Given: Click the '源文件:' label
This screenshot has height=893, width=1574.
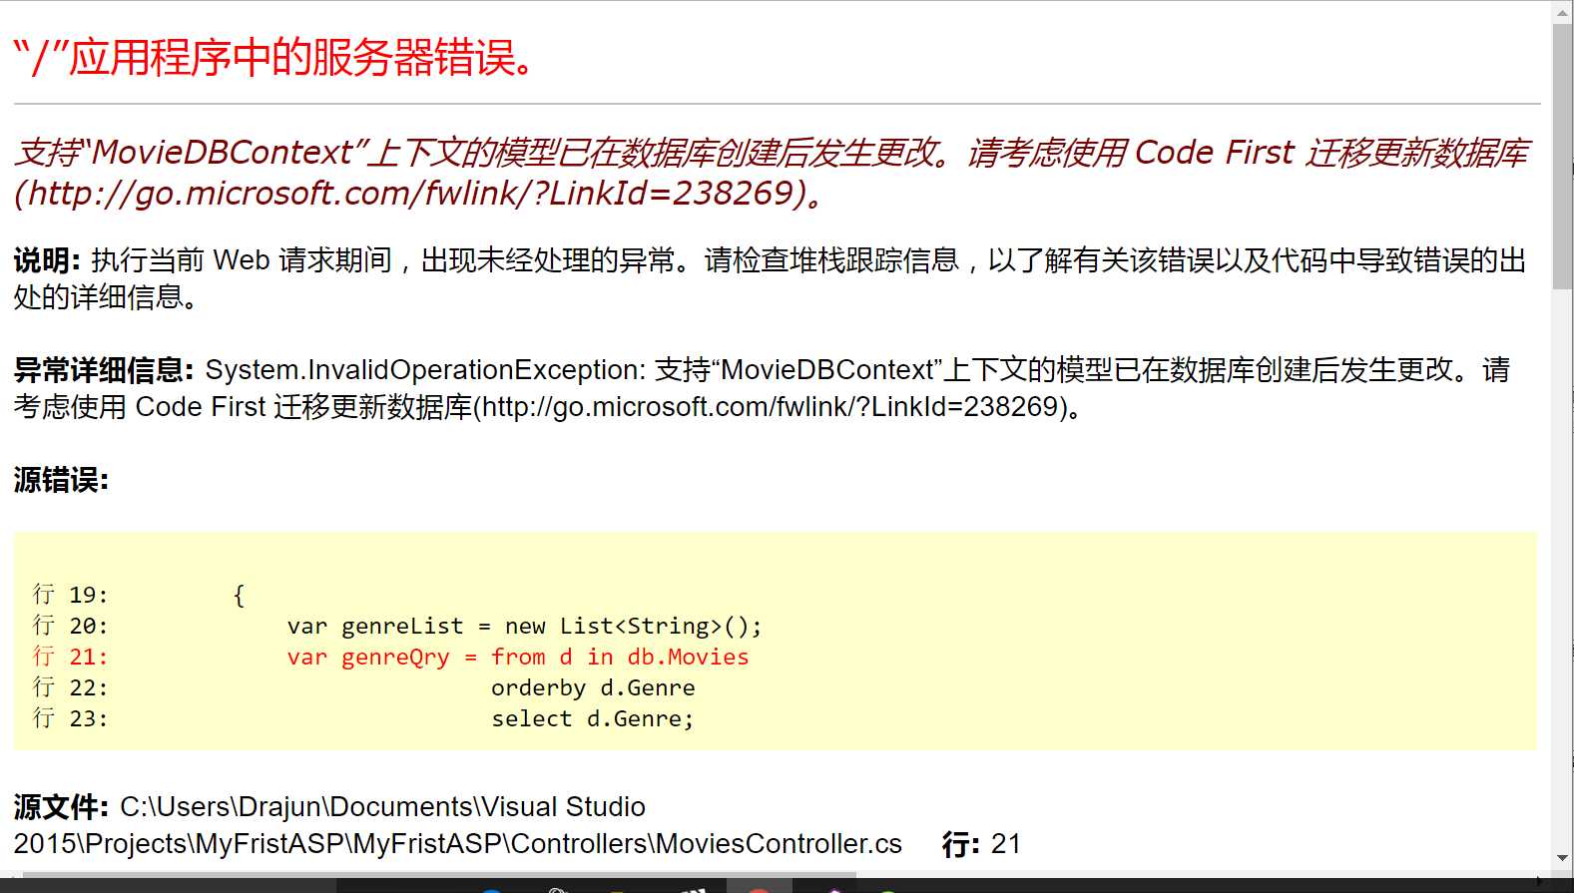Looking at the screenshot, I should (61, 806).
